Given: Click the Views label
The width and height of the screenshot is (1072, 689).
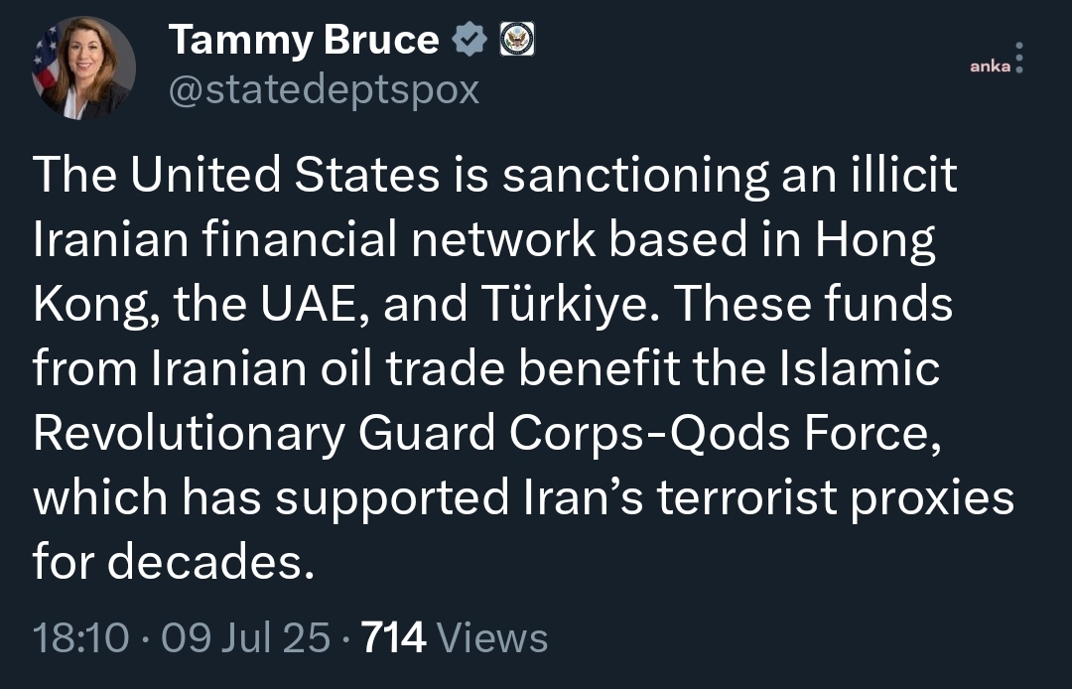Looking at the screenshot, I should [492, 637].
